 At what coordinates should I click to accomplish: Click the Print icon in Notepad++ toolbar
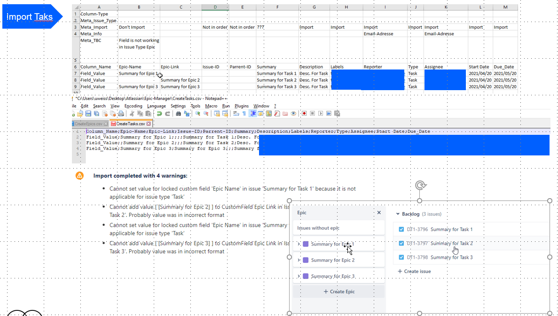pyautogui.click(x=121, y=114)
